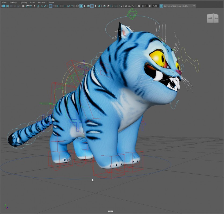Open the Panels menu

(x=51, y=2)
